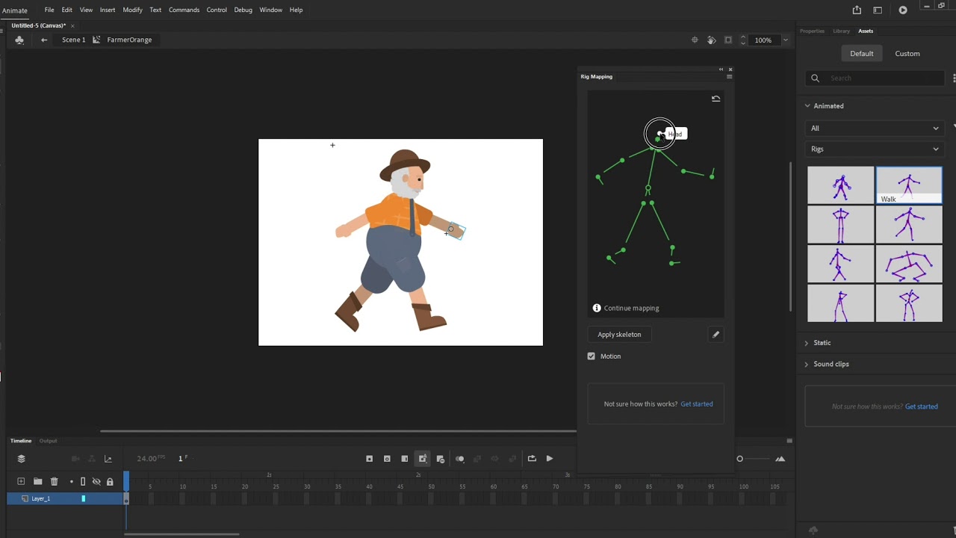The image size is (956, 538).
Task: Open the All category dropdown
Action: point(875,129)
